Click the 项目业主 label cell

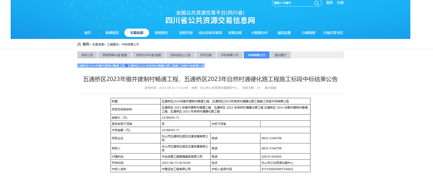tap(136, 138)
